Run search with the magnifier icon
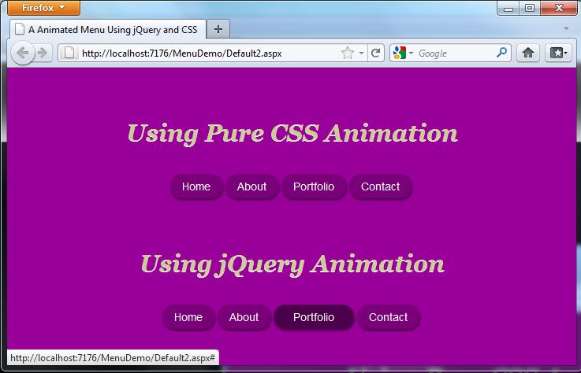The height and width of the screenshot is (373, 581). coord(501,53)
